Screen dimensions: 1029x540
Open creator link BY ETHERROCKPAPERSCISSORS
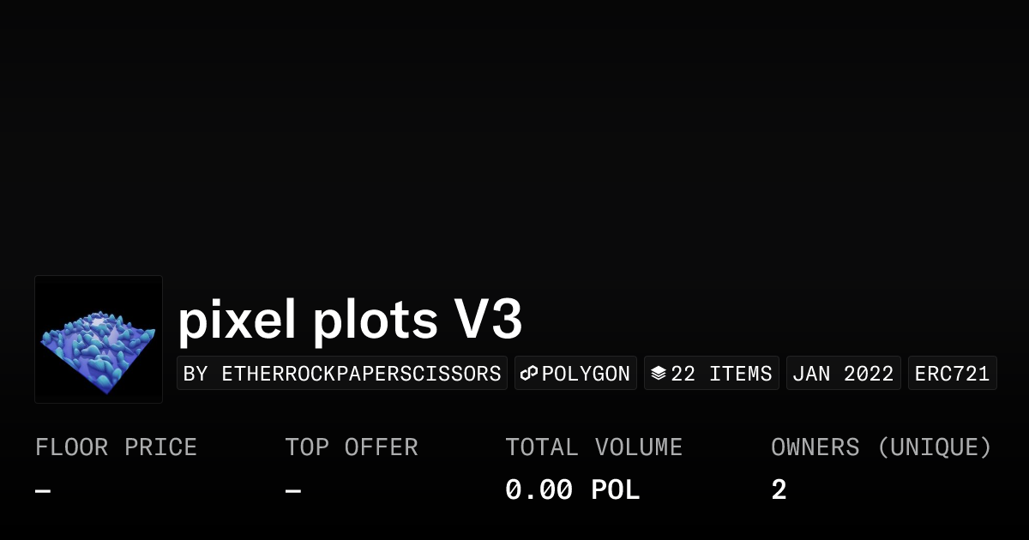[342, 374]
